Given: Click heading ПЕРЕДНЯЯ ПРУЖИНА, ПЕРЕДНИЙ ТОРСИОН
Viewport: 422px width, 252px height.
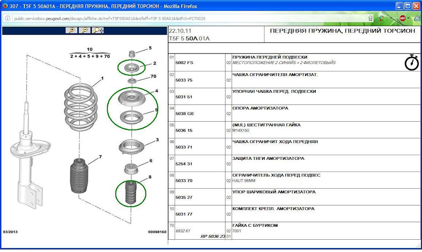Looking at the screenshot, I should (x=342, y=31).
